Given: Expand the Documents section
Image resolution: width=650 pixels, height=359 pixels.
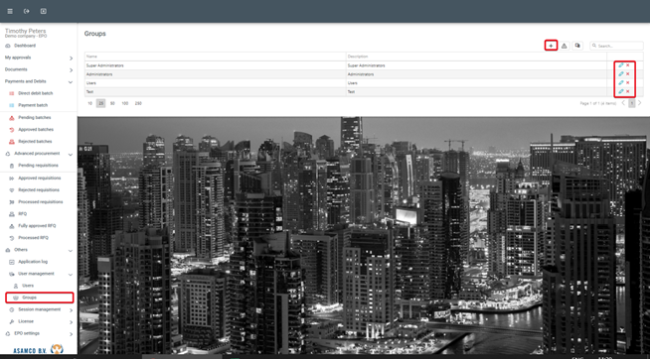Looking at the screenshot, I should click(x=39, y=69).
